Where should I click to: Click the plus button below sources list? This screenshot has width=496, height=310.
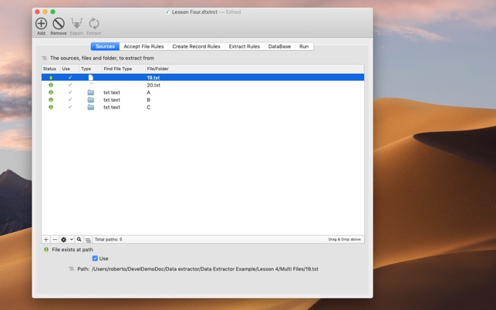(x=46, y=240)
